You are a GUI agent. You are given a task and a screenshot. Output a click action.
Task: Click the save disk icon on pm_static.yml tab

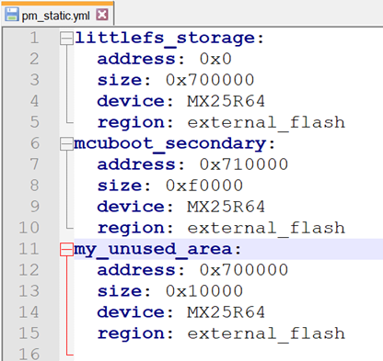point(12,15)
